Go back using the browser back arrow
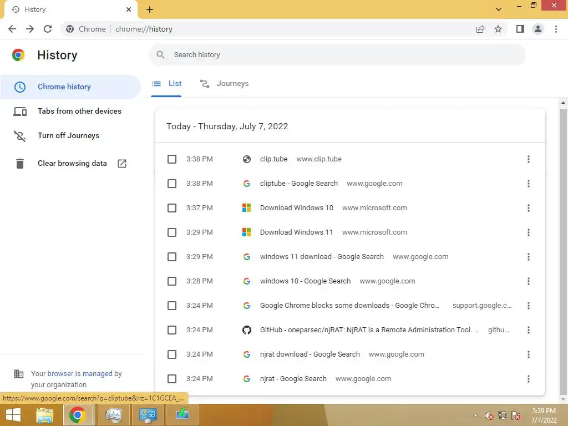Viewport: 568px width, 426px height. pyautogui.click(x=12, y=29)
